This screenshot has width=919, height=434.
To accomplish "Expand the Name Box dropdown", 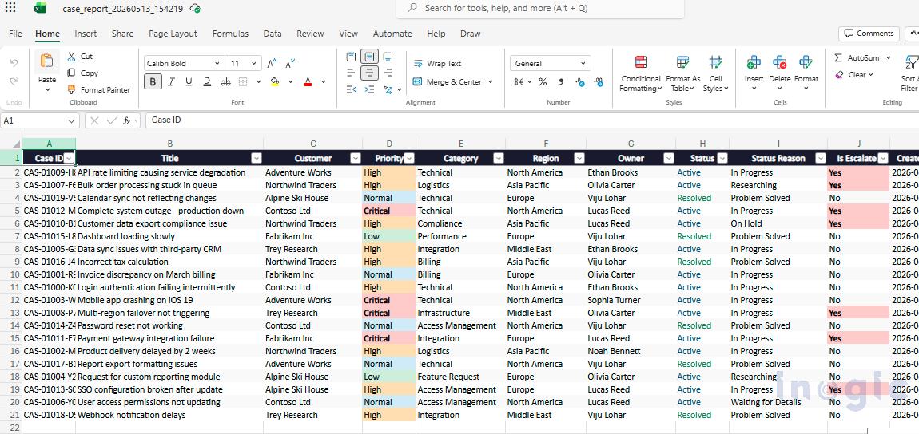I will tap(71, 120).
